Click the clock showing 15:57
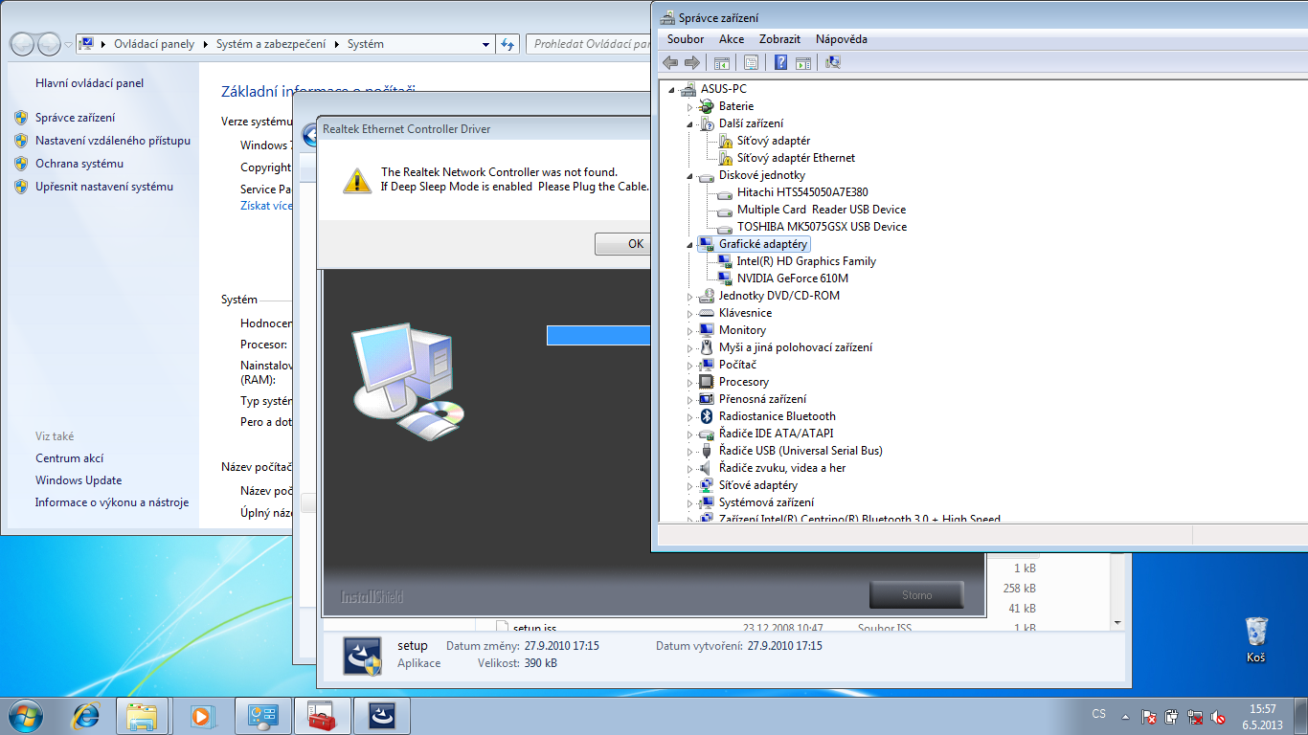The width and height of the screenshot is (1308, 735). click(1263, 709)
